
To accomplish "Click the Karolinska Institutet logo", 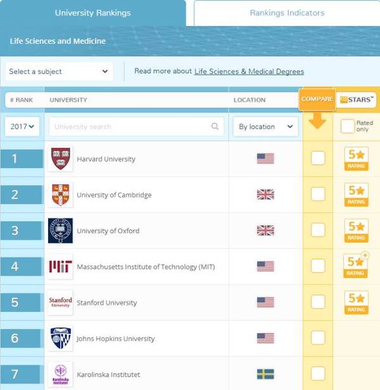I will [61, 374].
